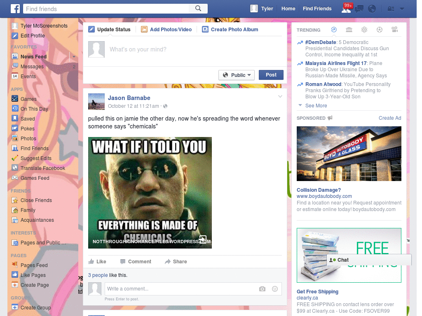Click the Suggest Edits checkmark icon
The image size is (422, 316).
tap(15, 158)
